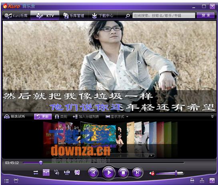The image size is (218, 185).
Task: Toggle the 3D sound effect
Action: (56, 172)
